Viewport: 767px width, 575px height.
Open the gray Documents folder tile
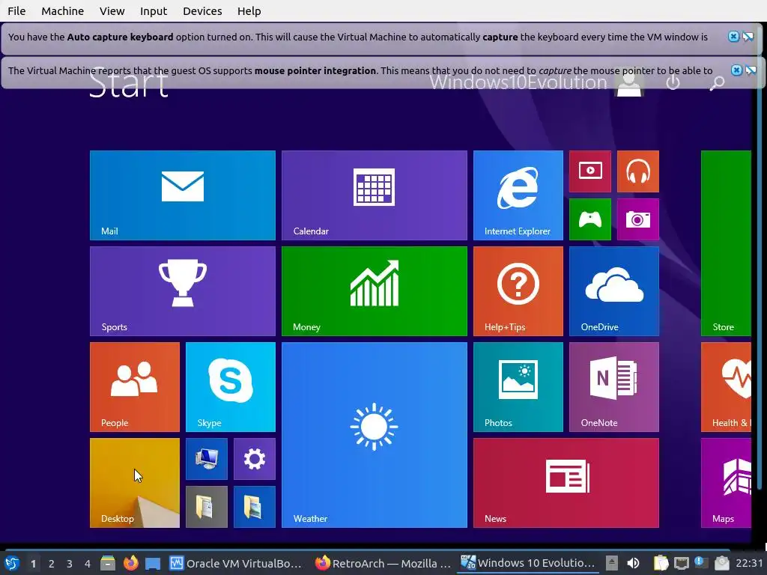pos(207,507)
